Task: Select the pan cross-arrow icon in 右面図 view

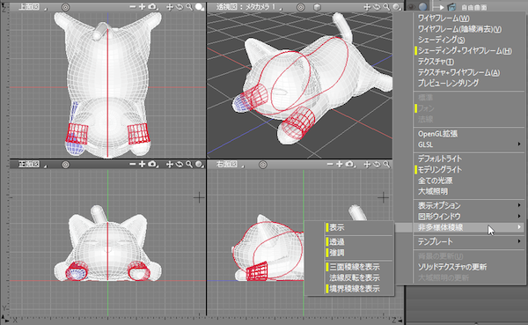Action: coord(367,164)
